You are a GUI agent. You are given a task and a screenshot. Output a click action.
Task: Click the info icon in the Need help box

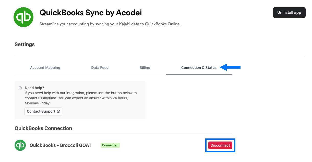click(20, 88)
